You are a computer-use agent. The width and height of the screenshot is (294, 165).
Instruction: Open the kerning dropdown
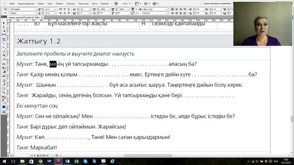pyautogui.click(x=89, y=9)
